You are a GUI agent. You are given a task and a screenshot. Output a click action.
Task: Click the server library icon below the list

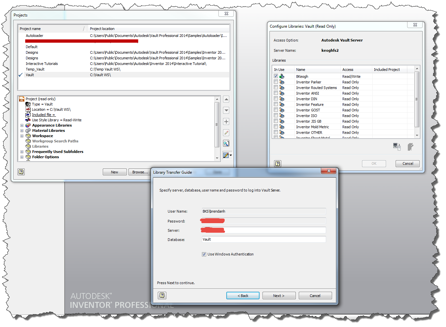pyautogui.click(x=397, y=147)
